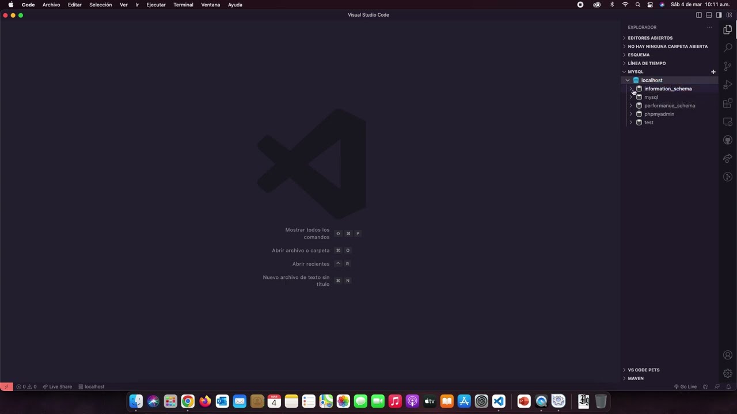737x414 pixels.
Task: Open Launchpad from the Dock
Action: [x=170, y=401]
